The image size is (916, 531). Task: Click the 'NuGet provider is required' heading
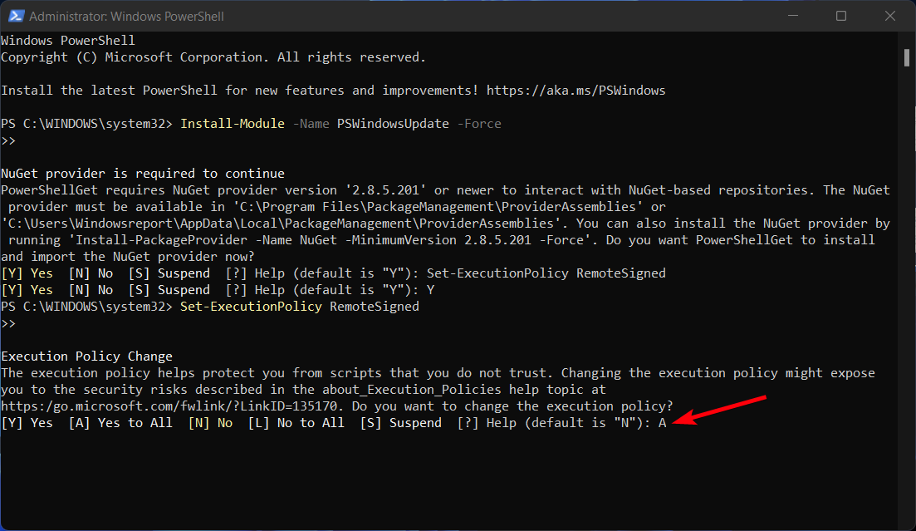pos(142,174)
